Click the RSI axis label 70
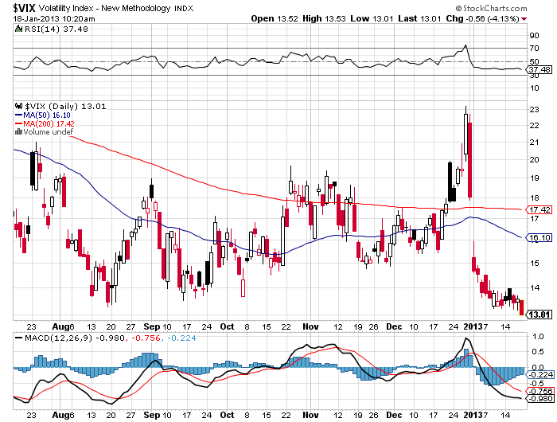Viewport: 557px width, 422px height. click(x=534, y=48)
